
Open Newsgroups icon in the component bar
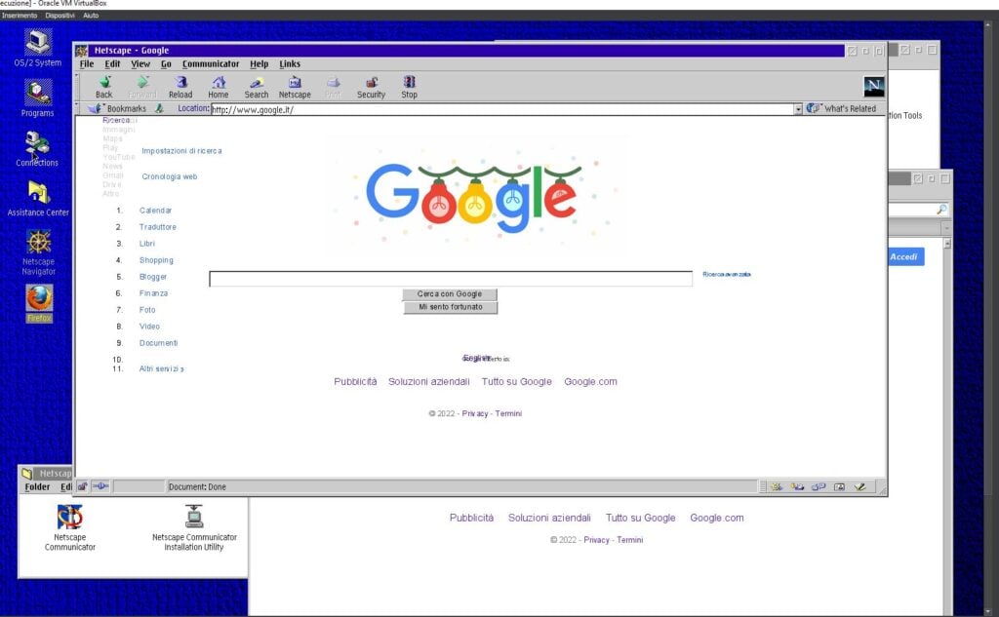point(819,486)
